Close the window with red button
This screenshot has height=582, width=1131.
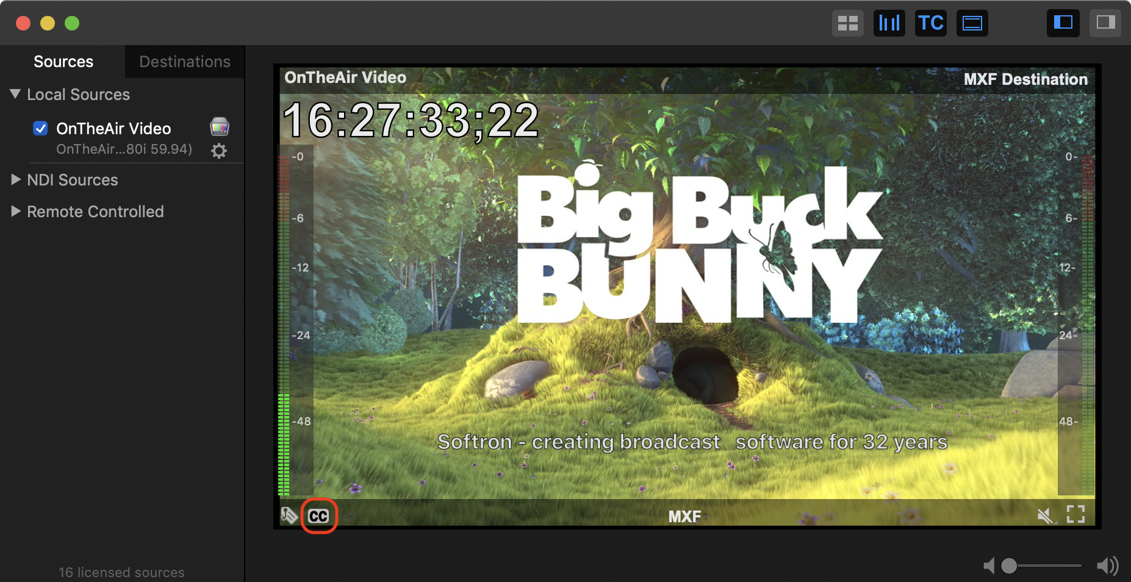pyautogui.click(x=23, y=23)
